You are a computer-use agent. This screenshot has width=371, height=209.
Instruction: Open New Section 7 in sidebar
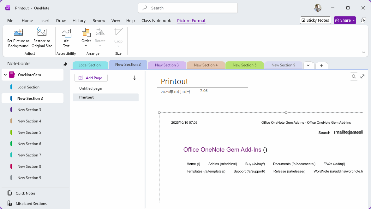pyautogui.click(x=29, y=155)
